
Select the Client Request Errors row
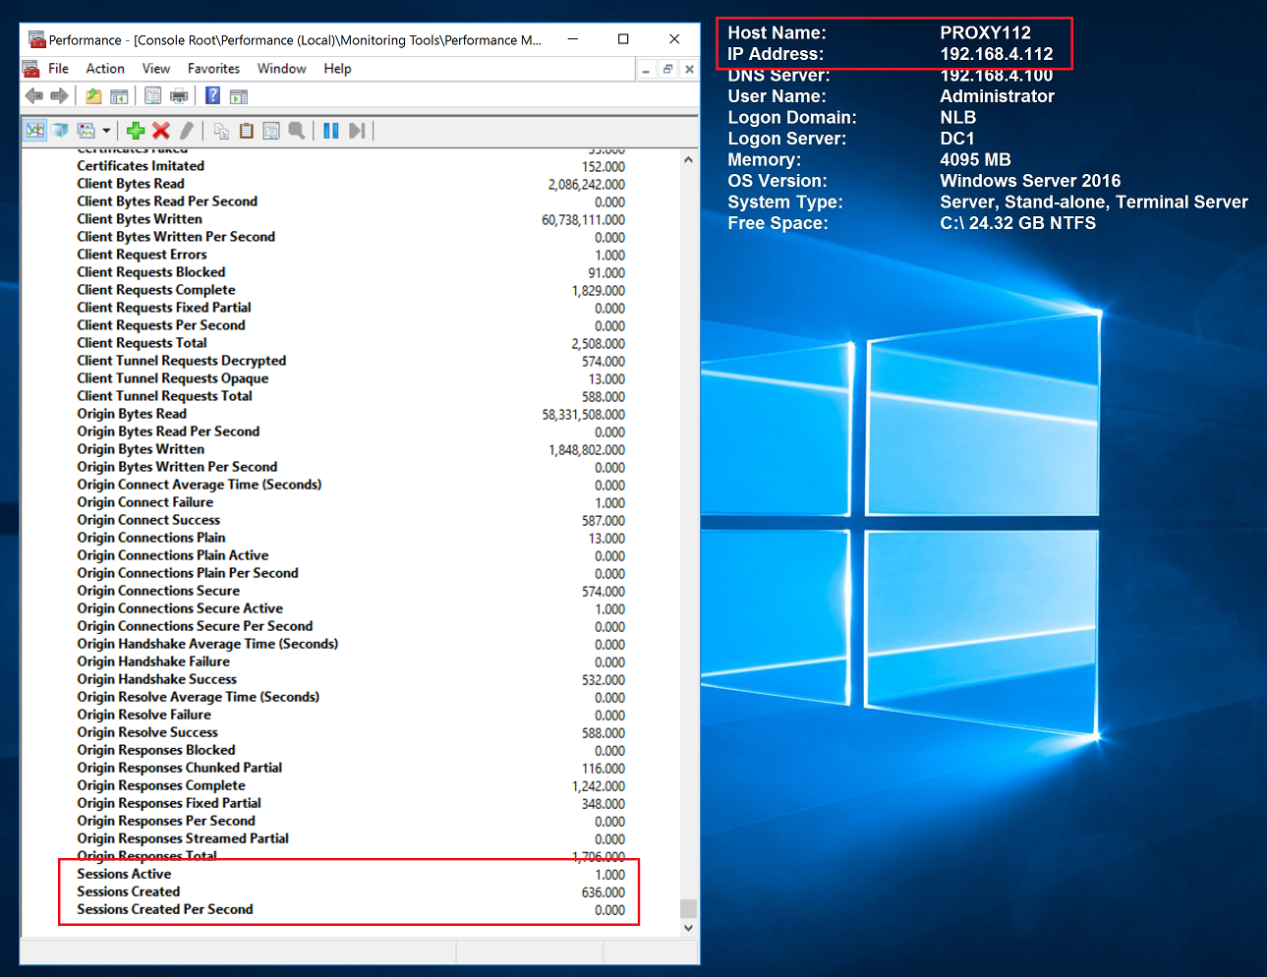click(351, 255)
